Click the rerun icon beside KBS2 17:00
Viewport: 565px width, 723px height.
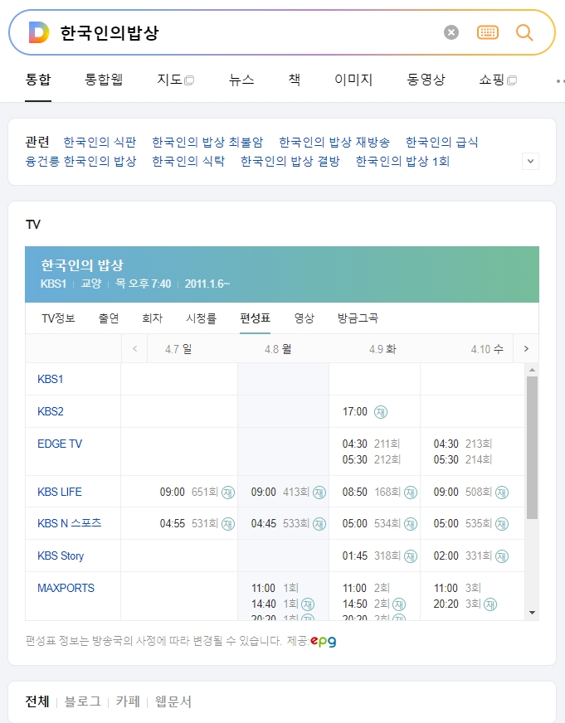(381, 412)
